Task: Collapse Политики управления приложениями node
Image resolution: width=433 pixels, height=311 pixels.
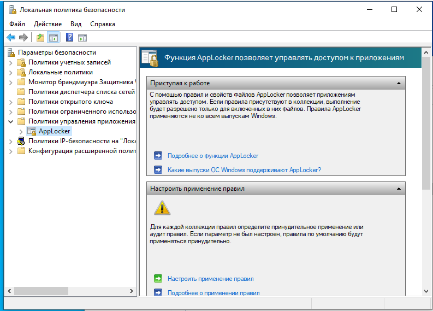Action: (10, 121)
